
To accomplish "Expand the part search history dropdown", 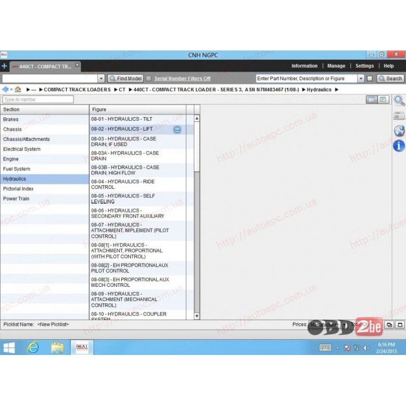I will [x=361, y=79].
